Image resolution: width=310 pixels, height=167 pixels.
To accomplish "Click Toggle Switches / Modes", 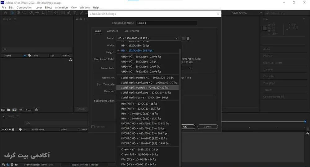I will [84, 165].
